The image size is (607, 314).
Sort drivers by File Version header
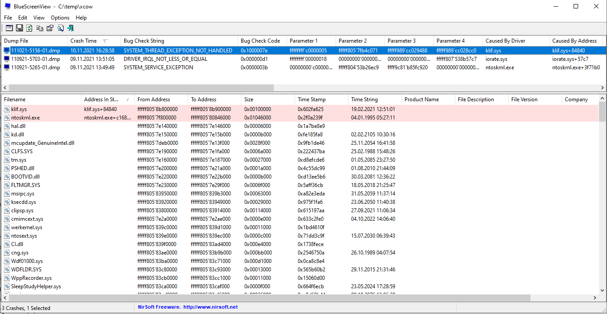click(x=535, y=99)
